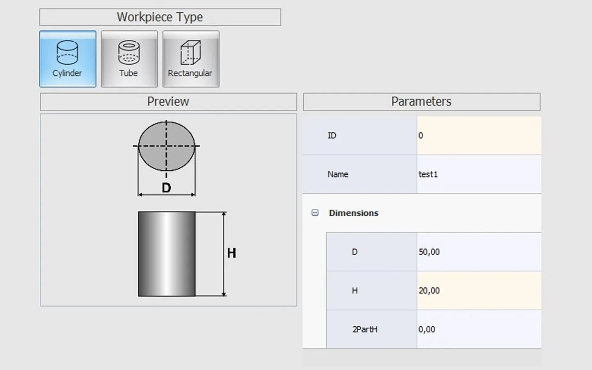Select the H parameter label in Dimensions
The height and width of the screenshot is (370, 592).
355,291
